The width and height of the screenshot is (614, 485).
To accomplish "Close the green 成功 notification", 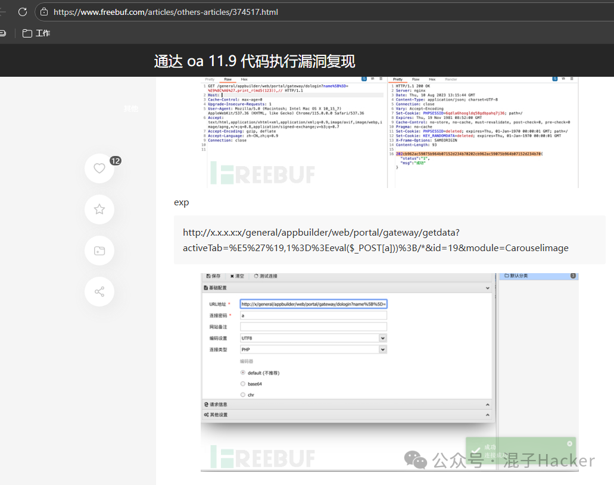I will 570,443.
